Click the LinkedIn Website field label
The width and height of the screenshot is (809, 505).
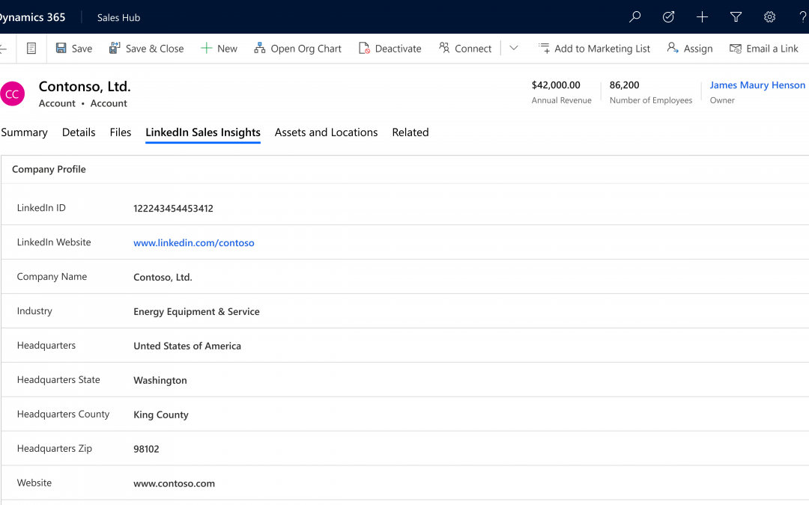pyautogui.click(x=54, y=242)
